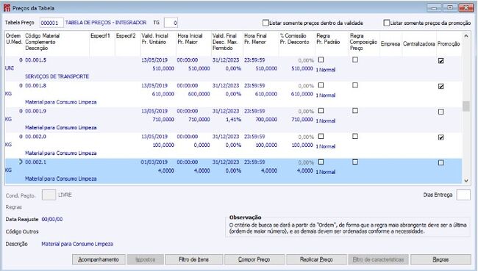Enable Listar somente preços da promoção
Image resolution: width=478 pixels, height=271 pixels.
(x=387, y=23)
